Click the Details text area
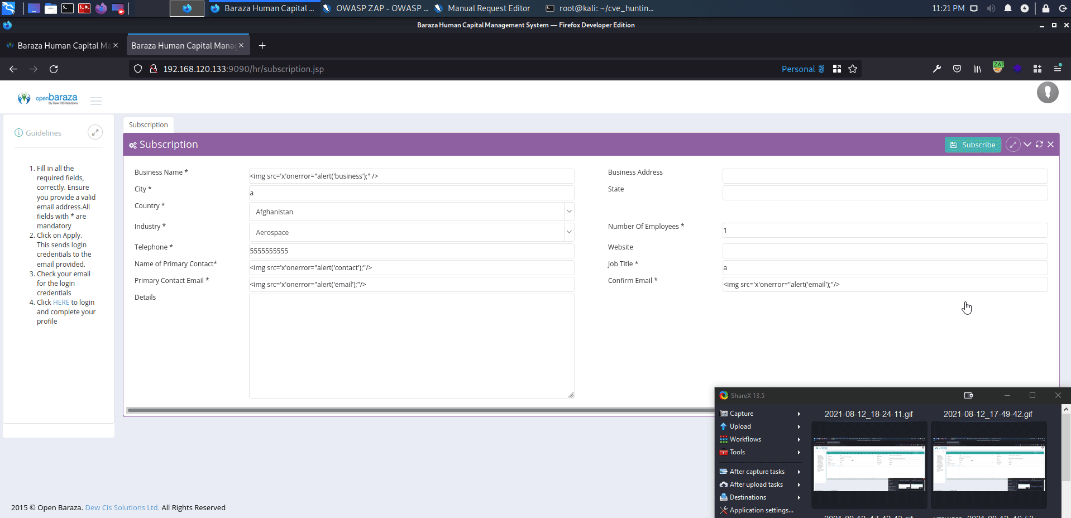The width and height of the screenshot is (1071, 518). (x=412, y=346)
